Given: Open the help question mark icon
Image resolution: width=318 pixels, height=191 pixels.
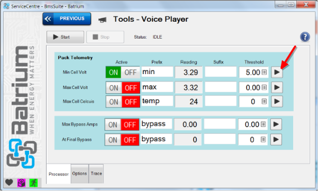Looking at the screenshot, I should click(305, 37).
